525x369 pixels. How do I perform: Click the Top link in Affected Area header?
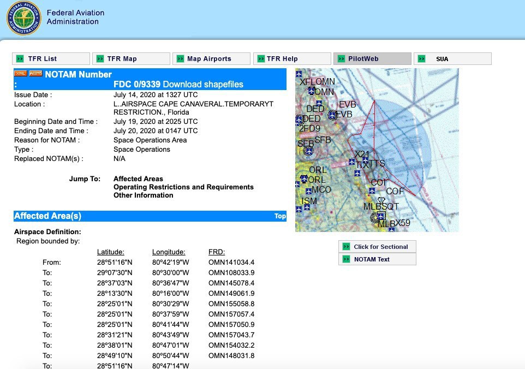click(280, 216)
